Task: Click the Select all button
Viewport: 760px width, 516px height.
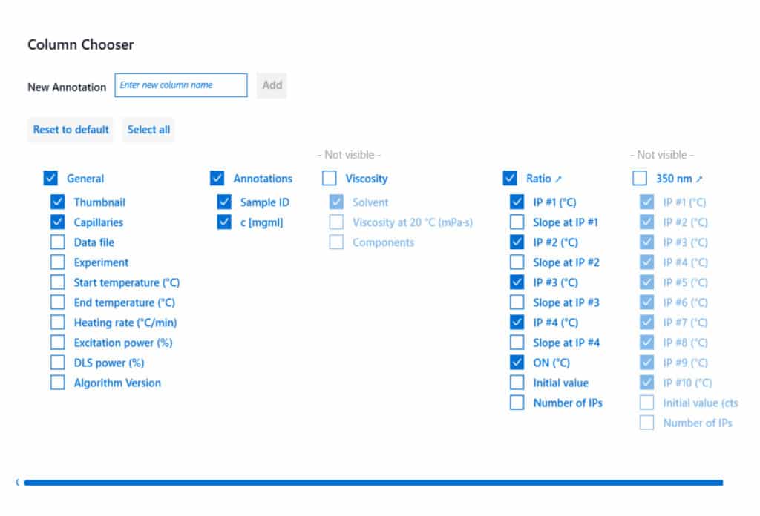Action: [148, 130]
